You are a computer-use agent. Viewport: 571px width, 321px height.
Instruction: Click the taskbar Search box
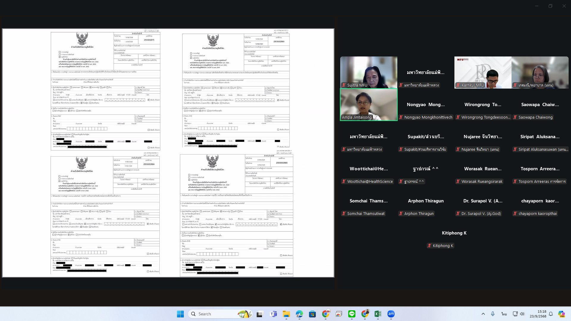[x=214, y=314]
